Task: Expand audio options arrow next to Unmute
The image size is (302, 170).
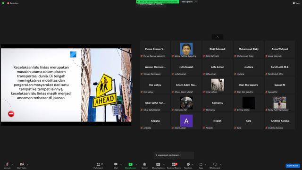Action: pos(12,164)
